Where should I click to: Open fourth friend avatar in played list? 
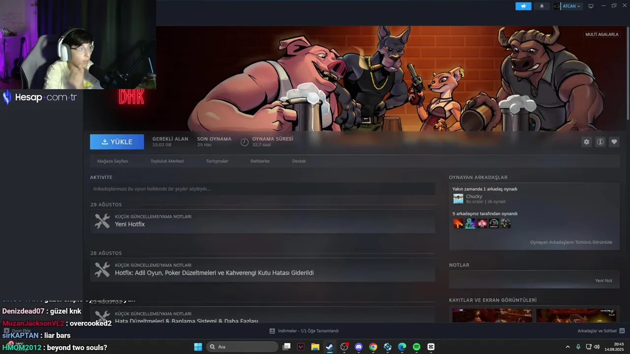click(494, 224)
